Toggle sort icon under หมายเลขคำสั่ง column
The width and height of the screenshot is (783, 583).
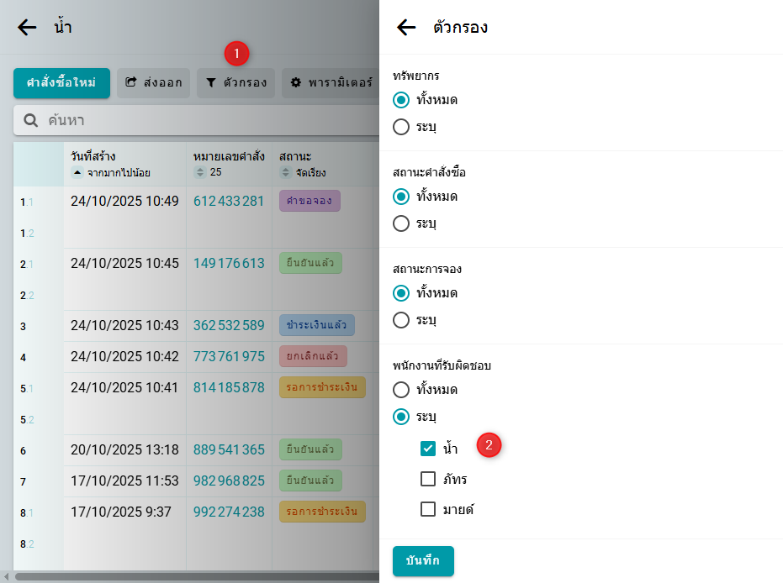pos(200,173)
